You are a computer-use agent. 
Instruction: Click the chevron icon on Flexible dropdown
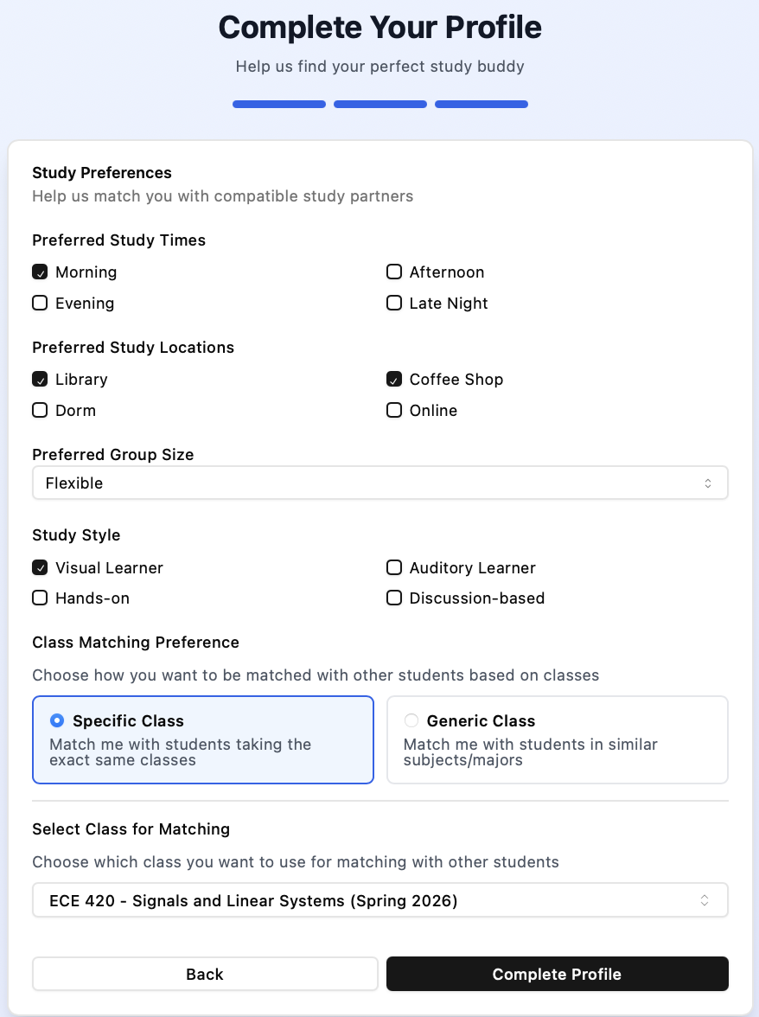coord(708,483)
